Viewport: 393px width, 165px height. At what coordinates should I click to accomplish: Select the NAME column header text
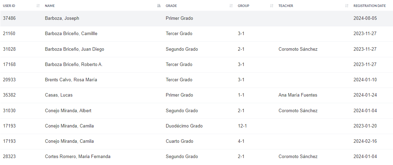[50, 6]
